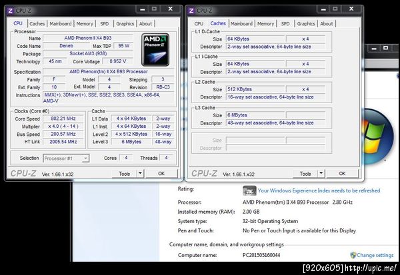400x275 pixels.
Task: Click the Change settings link
Action: coord(375,255)
